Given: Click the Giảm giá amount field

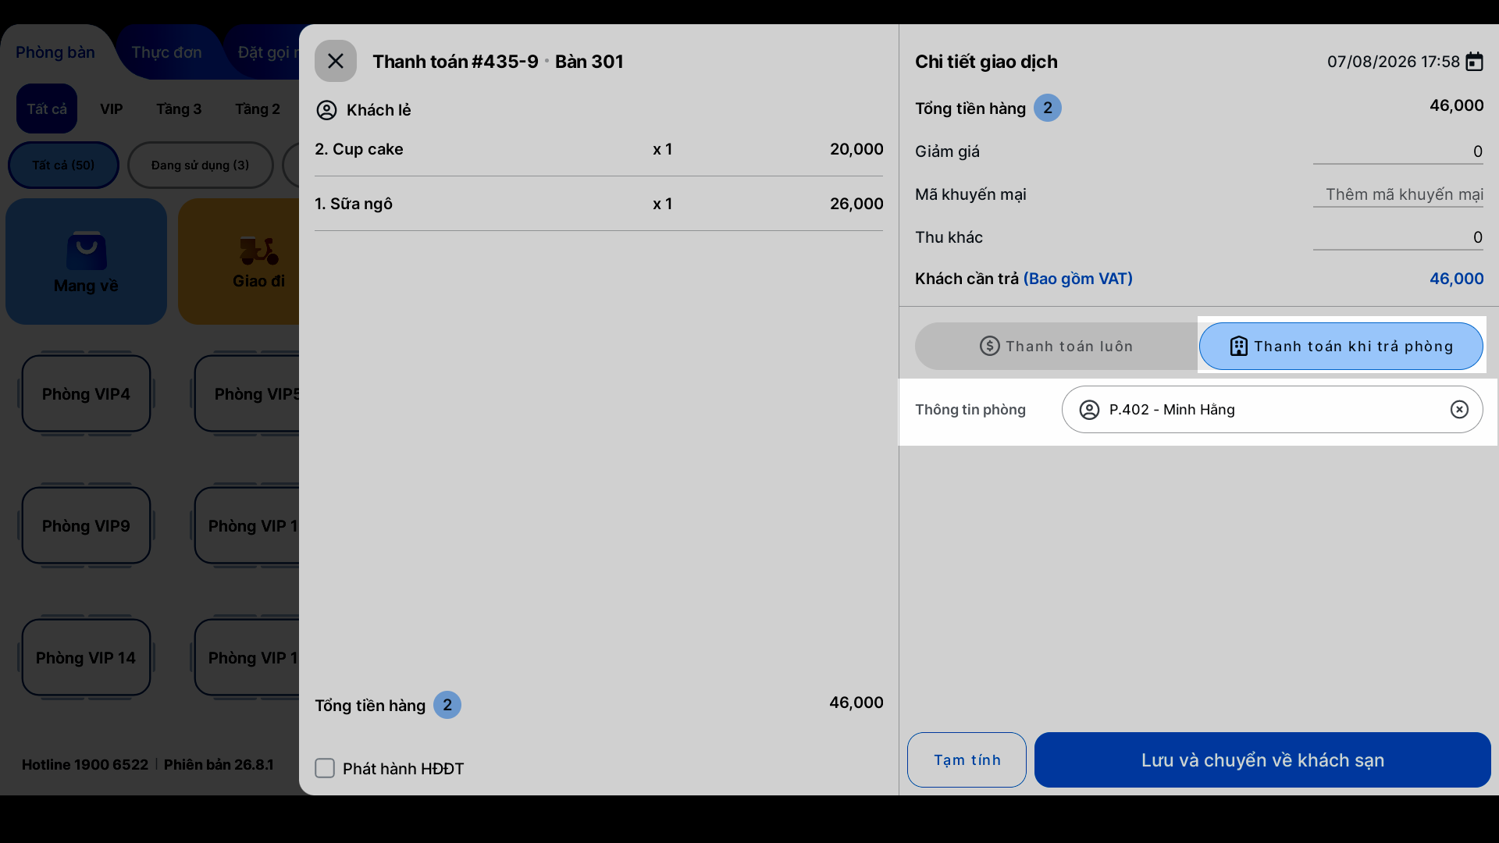Looking at the screenshot, I should (x=1398, y=151).
